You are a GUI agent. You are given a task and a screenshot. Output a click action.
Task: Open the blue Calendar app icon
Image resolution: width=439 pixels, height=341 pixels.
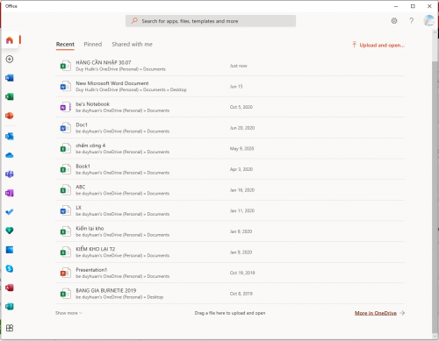click(10, 250)
